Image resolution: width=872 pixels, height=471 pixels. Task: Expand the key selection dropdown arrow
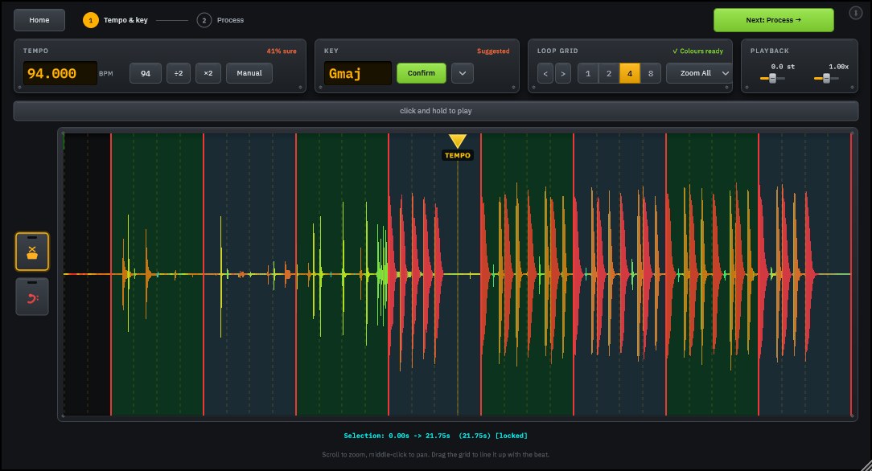click(462, 73)
